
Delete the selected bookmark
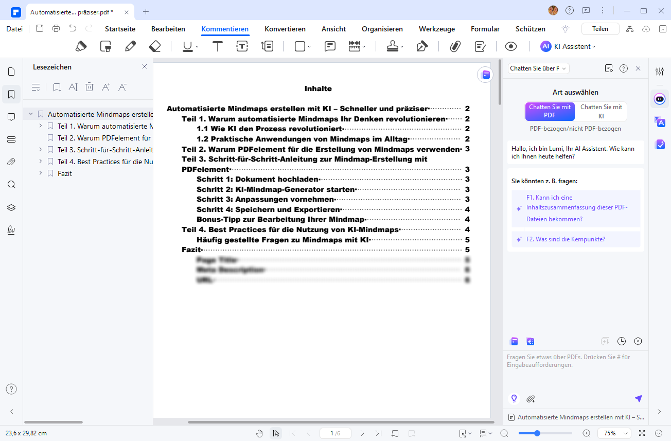(x=90, y=87)
